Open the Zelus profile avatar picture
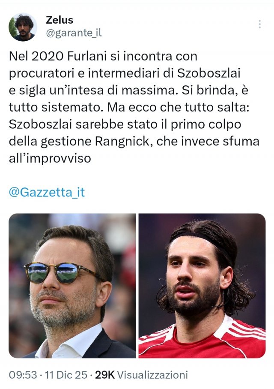 pyautogui.click(x=23, y=27)
